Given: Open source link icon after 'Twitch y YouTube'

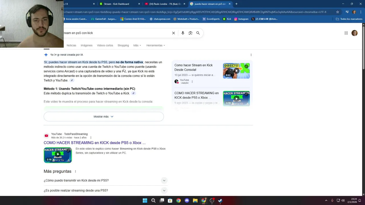Looking at the screenshot, I should click(72, 81).
